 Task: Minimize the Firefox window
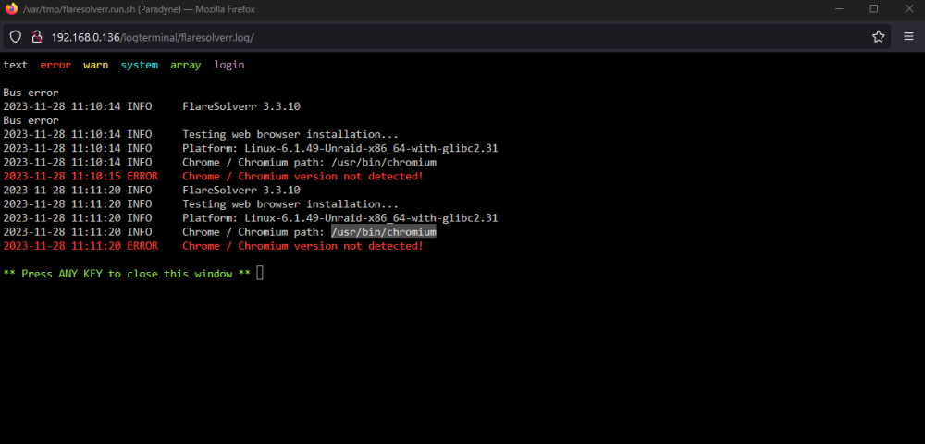click(x=839, y=9)
